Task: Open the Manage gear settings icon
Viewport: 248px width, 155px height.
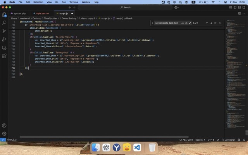Action: [x=4, y=133]
